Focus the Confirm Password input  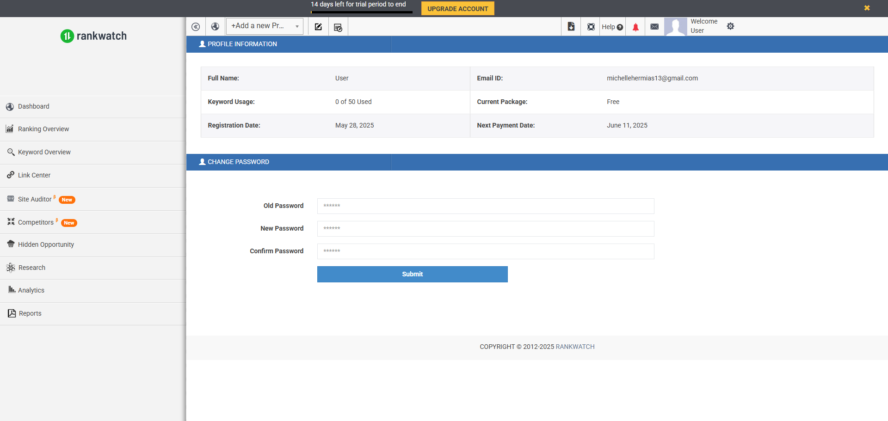485,251
